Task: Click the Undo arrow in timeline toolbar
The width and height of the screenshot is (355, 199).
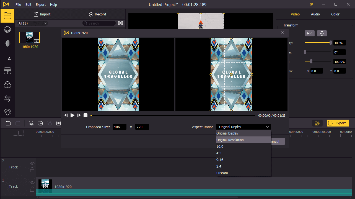Action: click(9, 123)
